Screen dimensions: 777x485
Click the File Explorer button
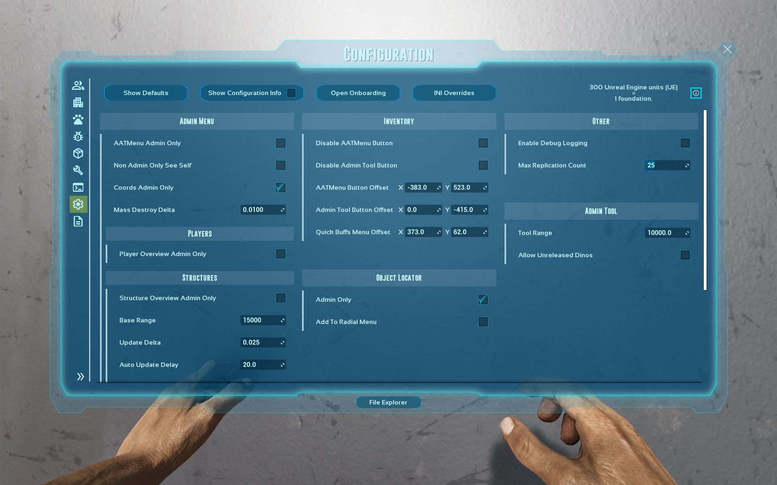click(388, 402)
